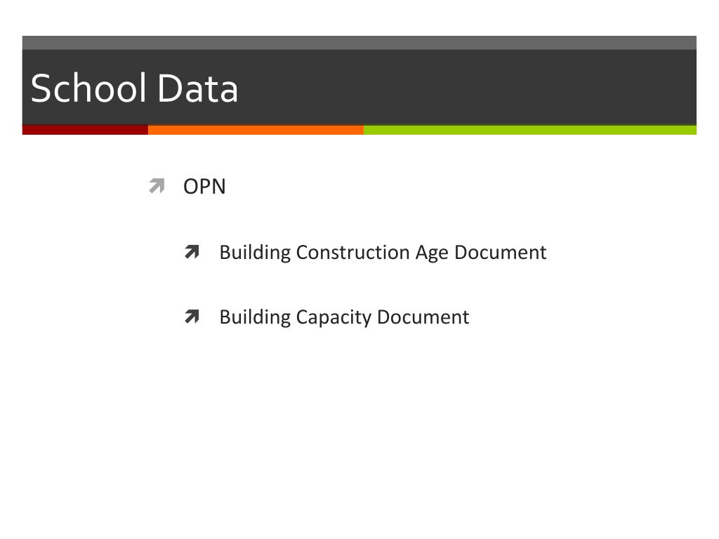This screenshot has width=719, height=539.
Task: Select the School Data slide title
Action: [x=134, y=88]
